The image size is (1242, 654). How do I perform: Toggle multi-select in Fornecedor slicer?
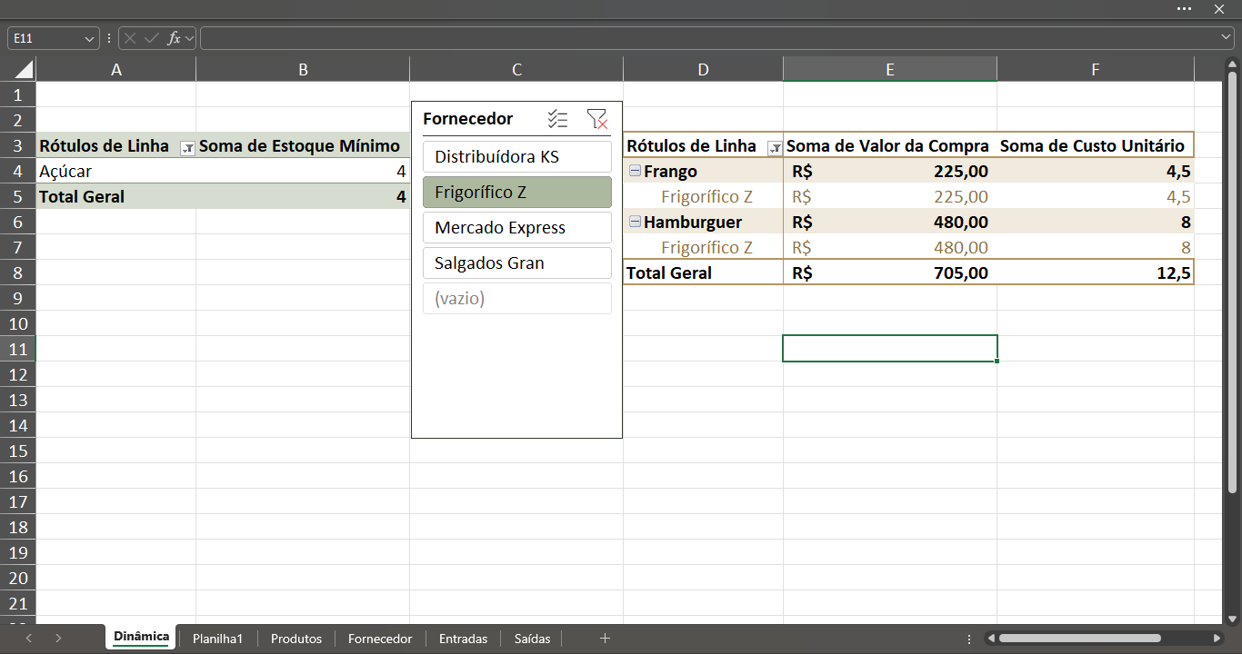[557, 119]
